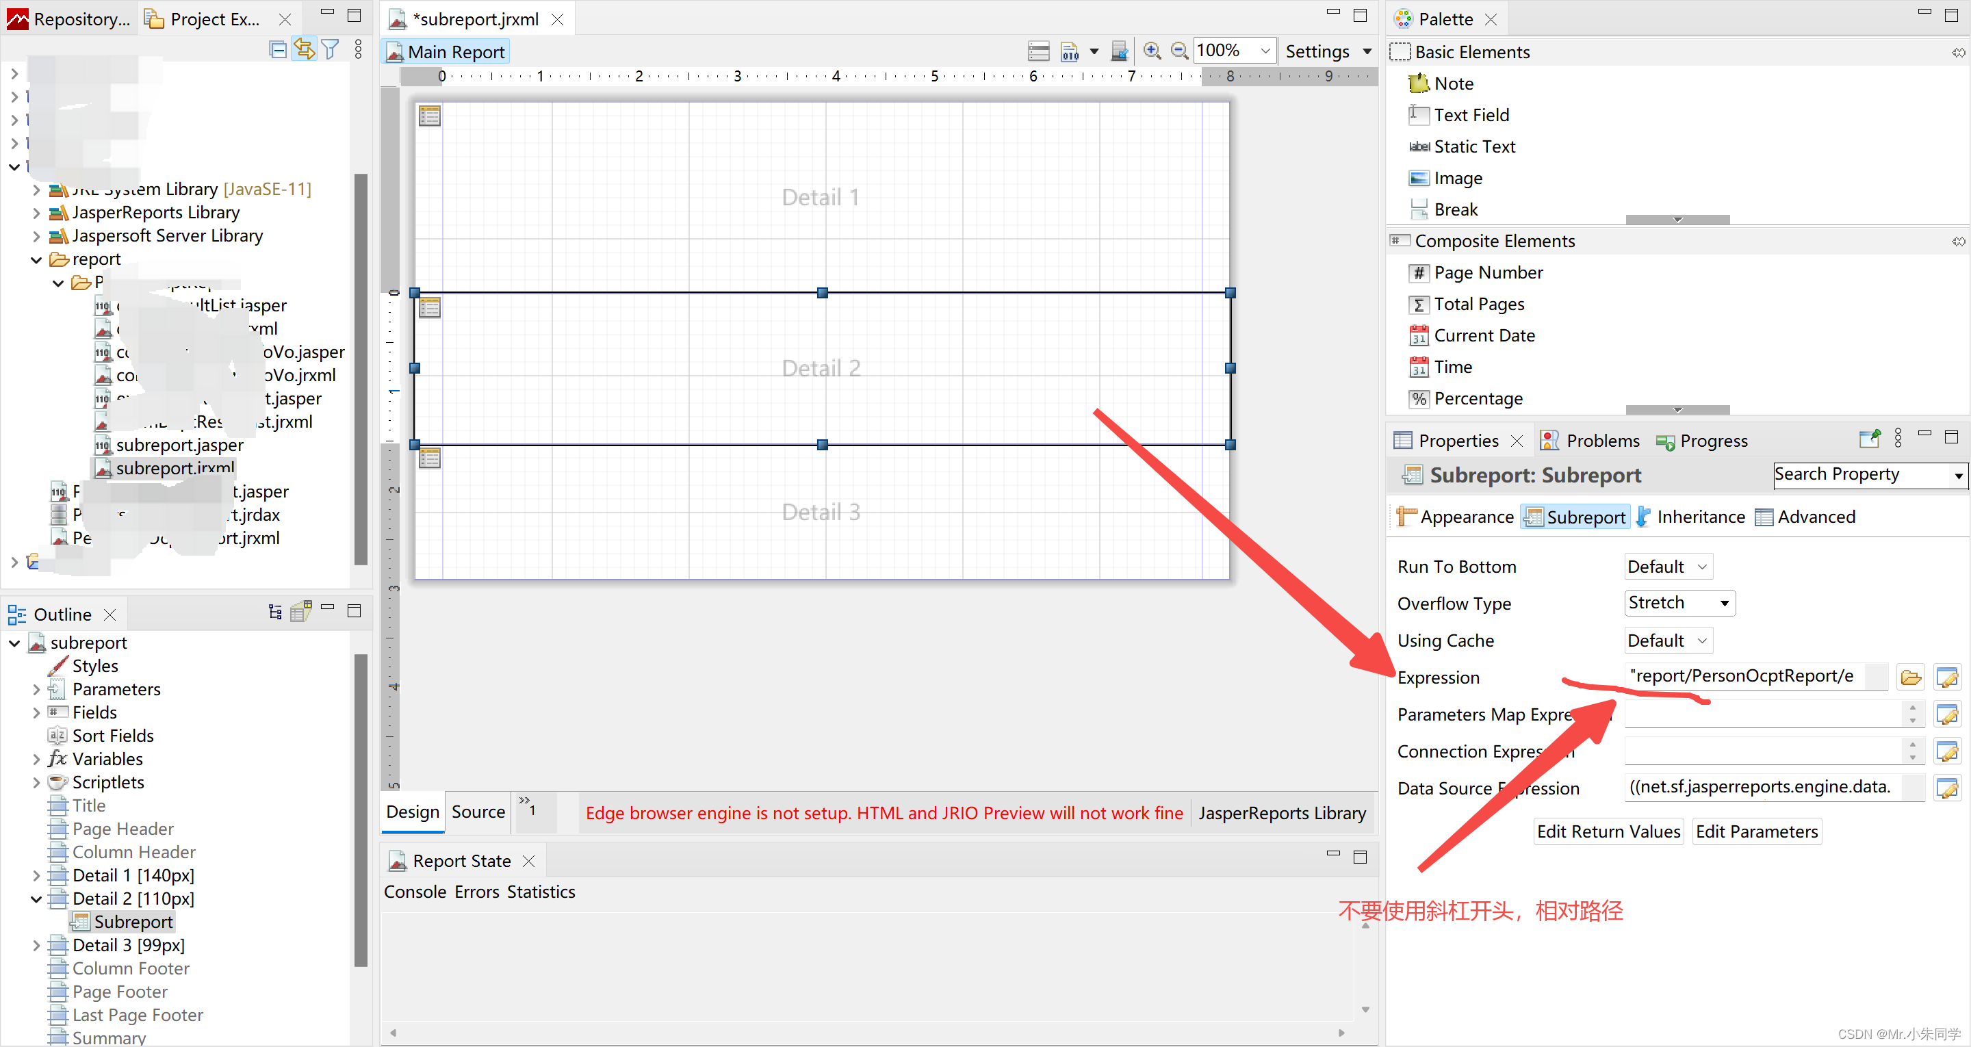This screenshot has height=1047, width=1971.
Task: Click the folder icon beside the Expression field
Action: pyautogui.click(x=1911, y=677)
